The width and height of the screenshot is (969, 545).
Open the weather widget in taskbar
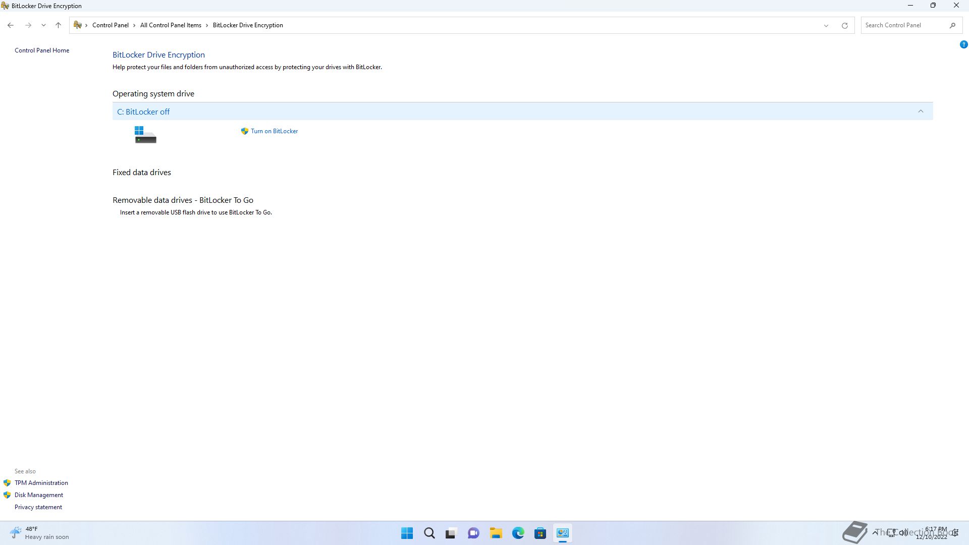[x=39, y=533]
